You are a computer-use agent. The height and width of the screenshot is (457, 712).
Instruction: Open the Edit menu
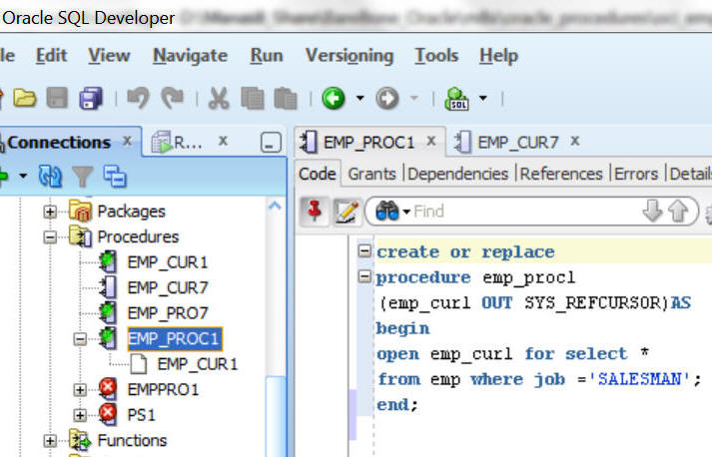(x=51, y=56)
